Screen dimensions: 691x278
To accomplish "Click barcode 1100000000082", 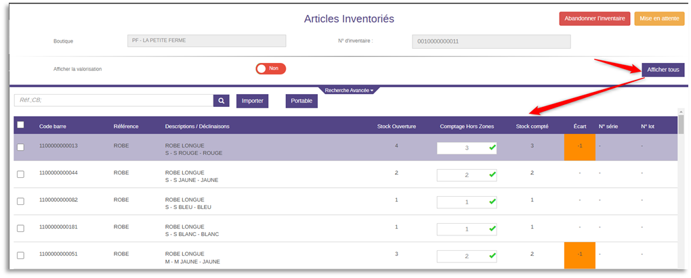I will pyautogui.click(x=59, y=200).
